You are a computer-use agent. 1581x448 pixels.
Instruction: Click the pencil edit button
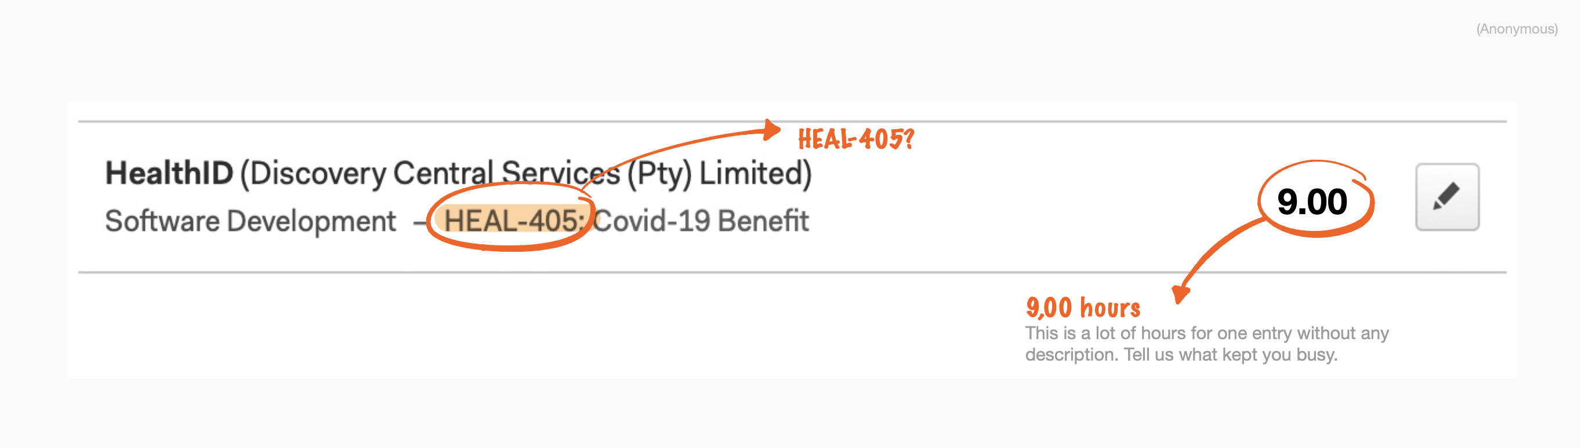[1447, 197]
